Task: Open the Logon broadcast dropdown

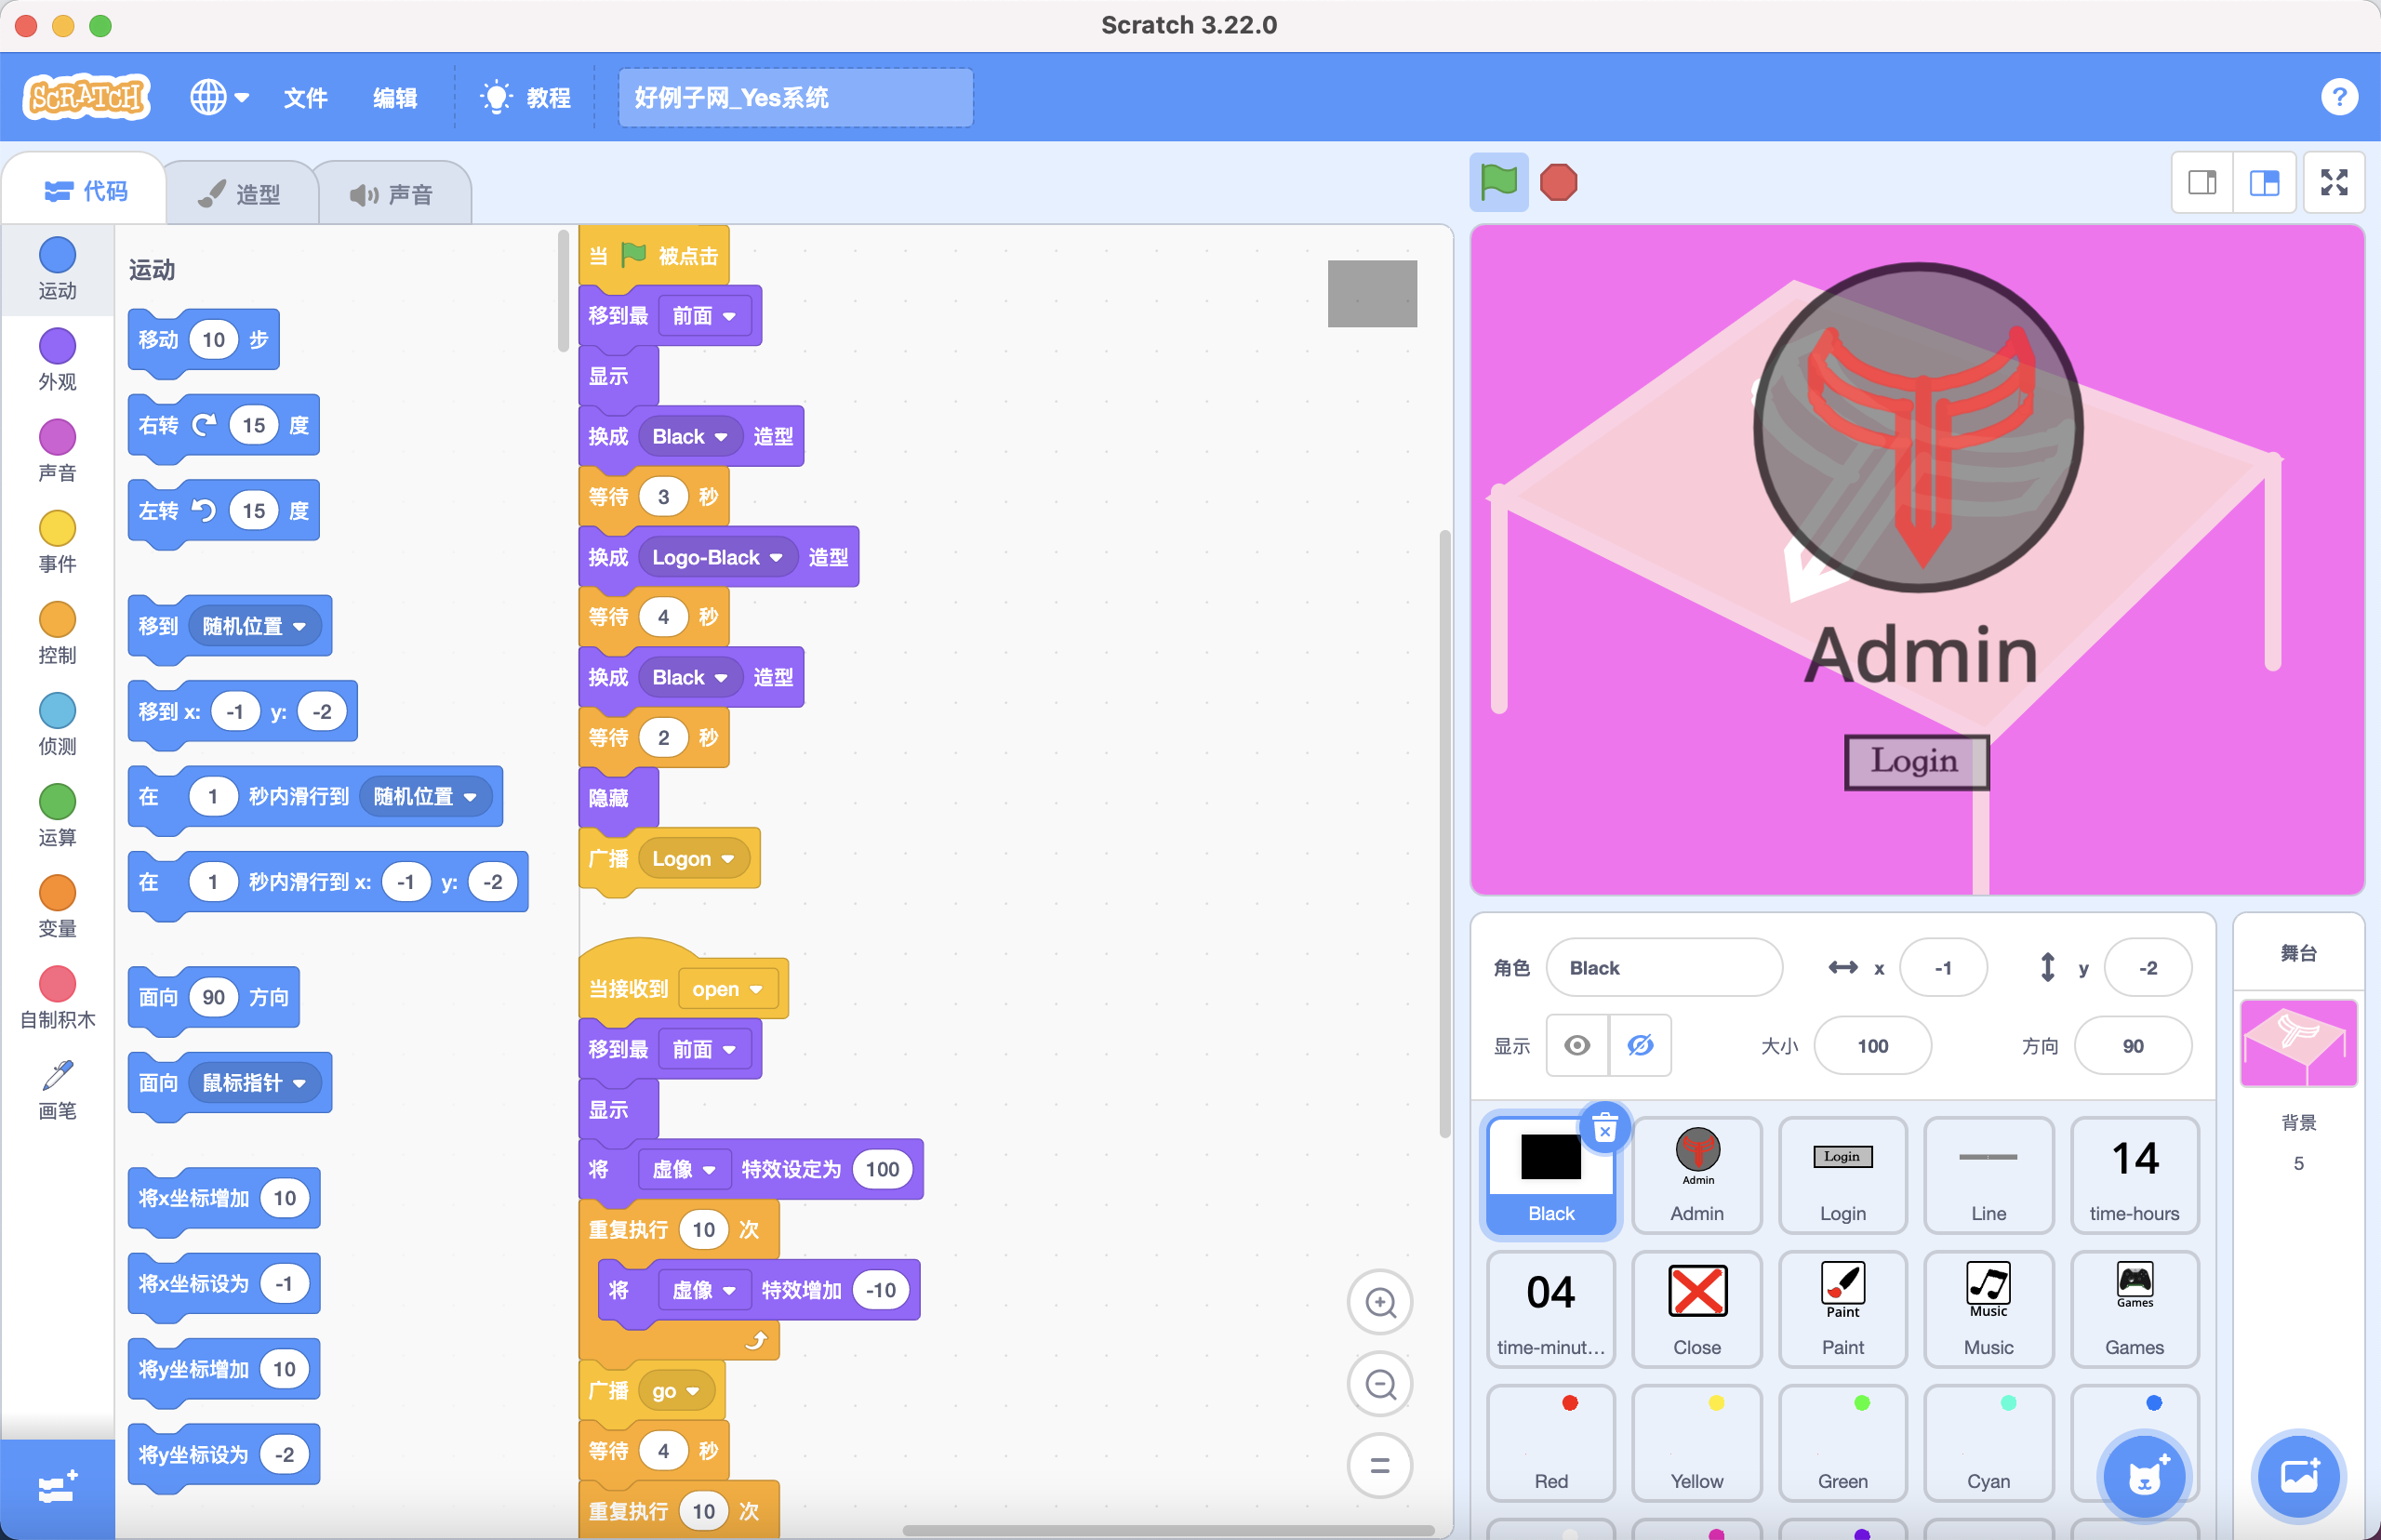Action: pos(693,859)
